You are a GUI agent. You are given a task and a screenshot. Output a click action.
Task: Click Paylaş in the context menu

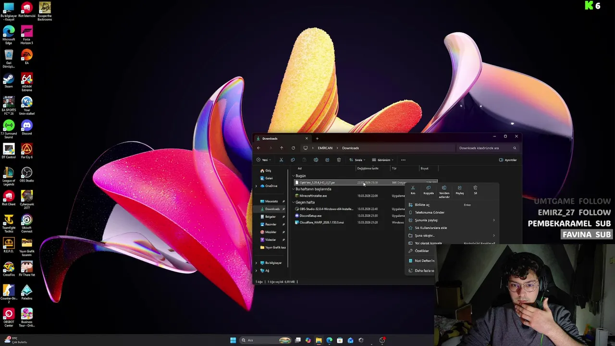click(460, 190)
